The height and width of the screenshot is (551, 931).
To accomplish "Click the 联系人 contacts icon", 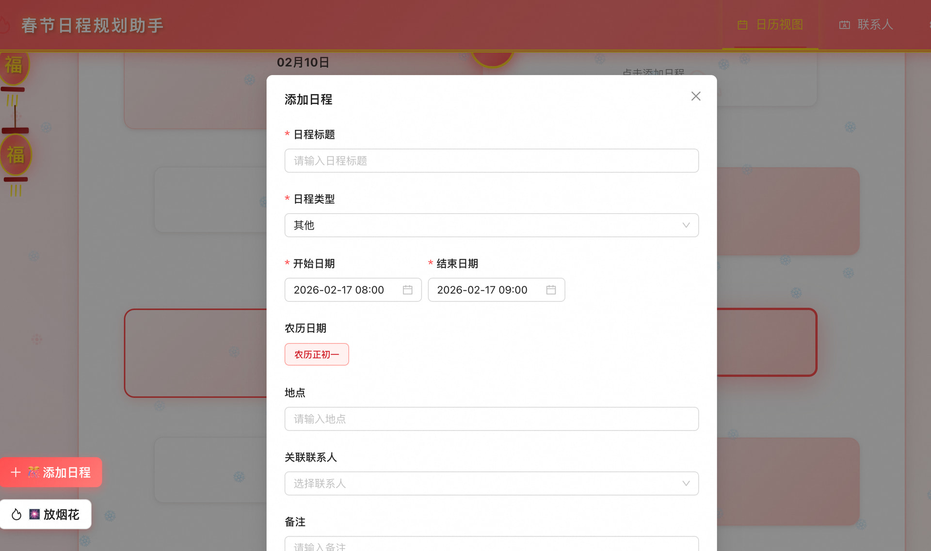I will click(845, 25).
